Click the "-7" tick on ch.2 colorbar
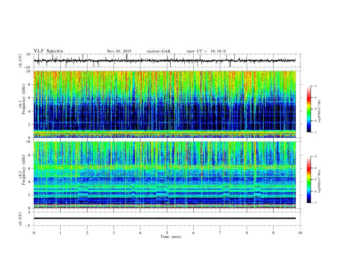This screenshot has width=338, height=261. 315,203
